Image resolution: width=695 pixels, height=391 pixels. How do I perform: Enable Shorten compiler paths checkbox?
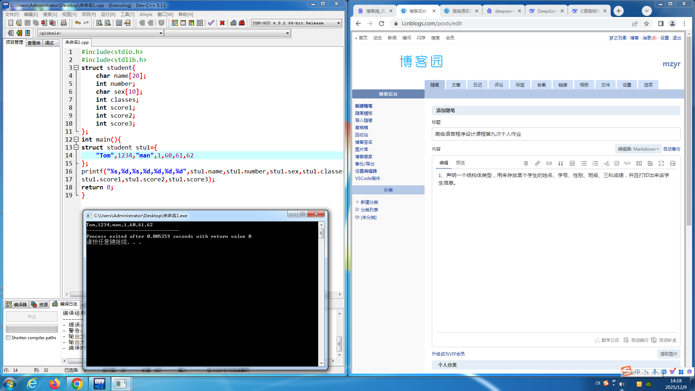pyautogui.click(x=8, y=338)
